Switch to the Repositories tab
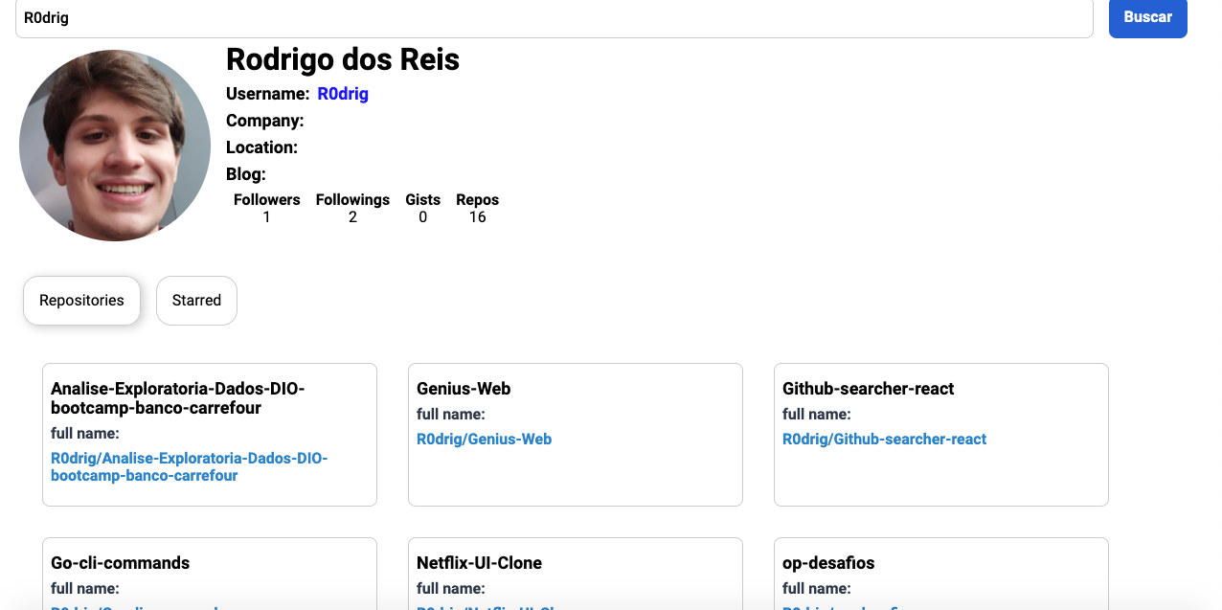1222x610 pixels. click(x=81, y=301)
